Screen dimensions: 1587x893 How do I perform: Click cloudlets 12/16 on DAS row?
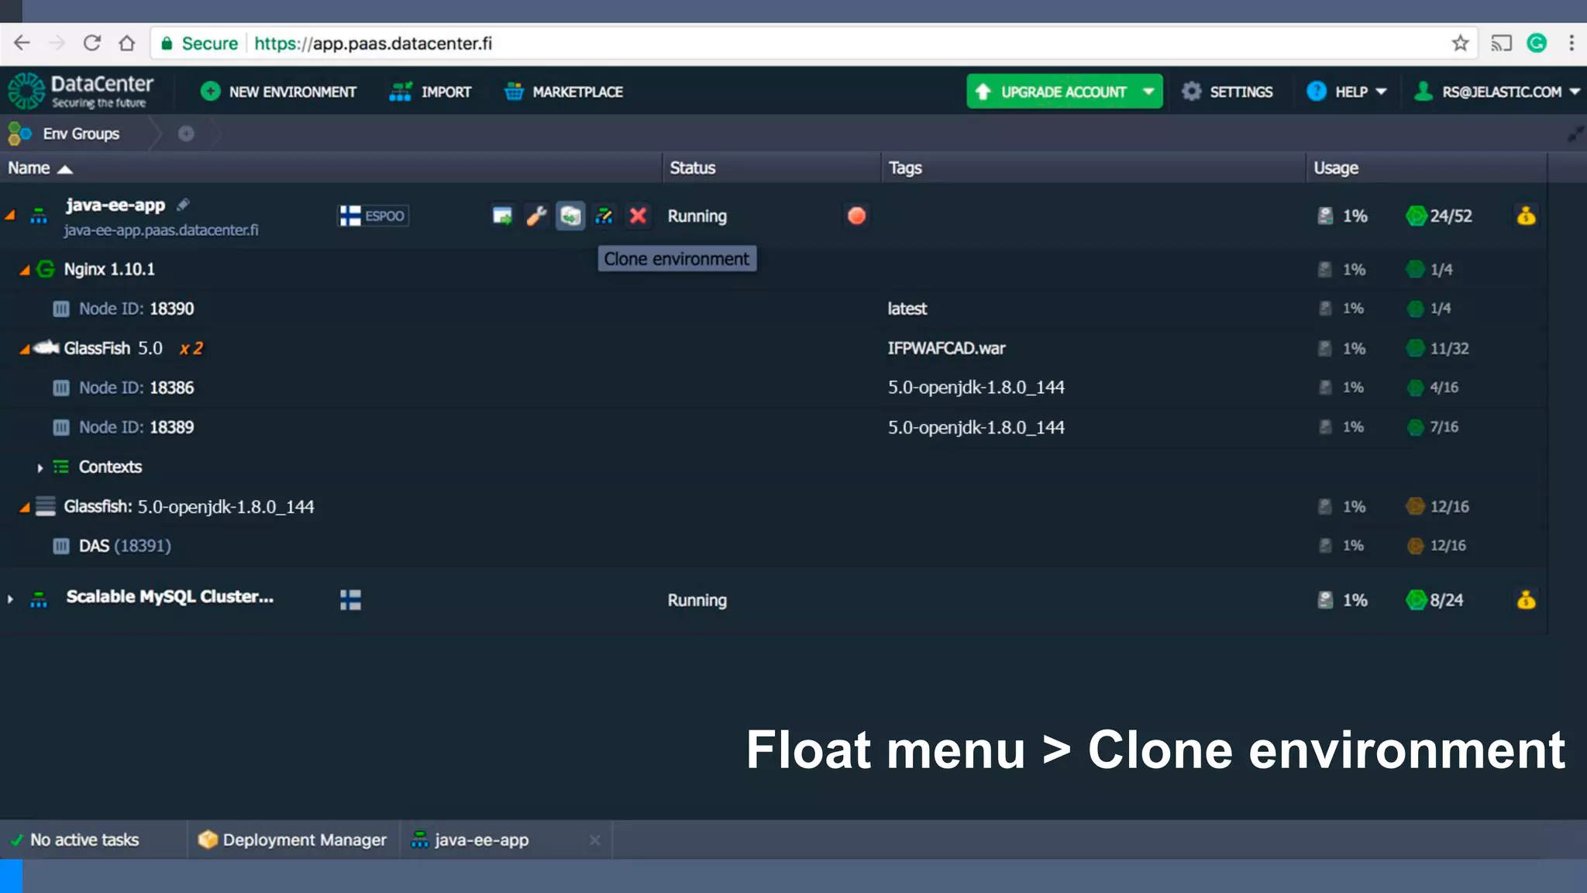[1437, 546]
